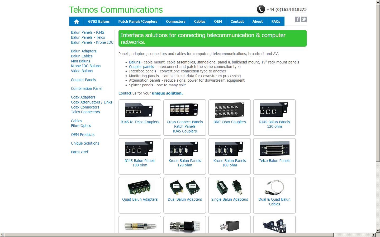Open the Facebook icon link
Viewport: 380px width, 237px height.
point(297,19)
